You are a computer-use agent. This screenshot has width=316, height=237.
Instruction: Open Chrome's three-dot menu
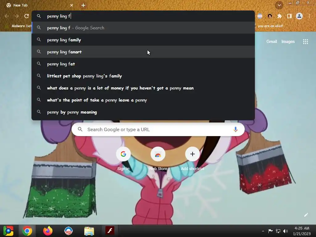click(x=309, y=16)
